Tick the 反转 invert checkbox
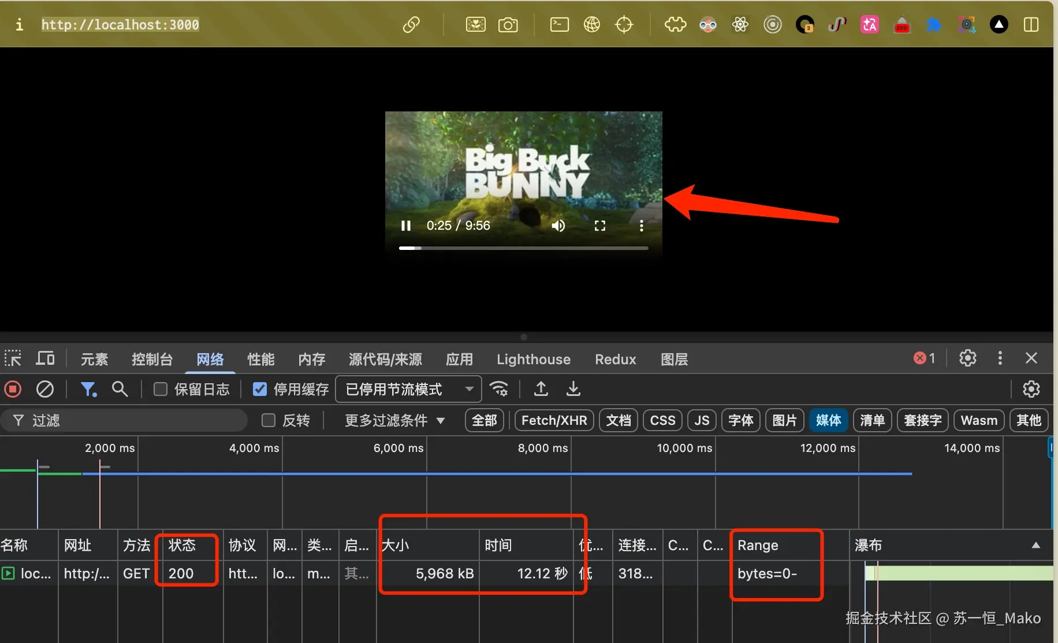Screen dimensions: 1058x643 click(269, 420)
